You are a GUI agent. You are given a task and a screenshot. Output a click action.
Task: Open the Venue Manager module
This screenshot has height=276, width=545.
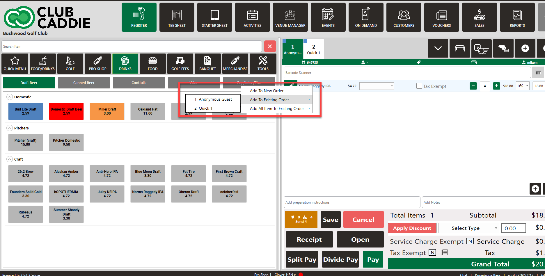click(290, 17)
